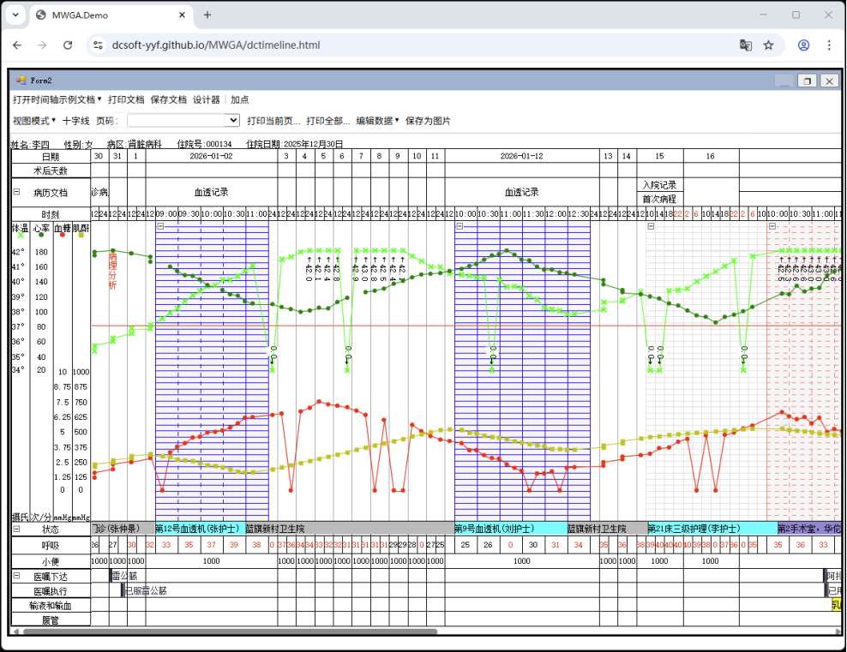Open the tab search dropdown arrow
Image resolution: width=847 pixels, height=652 pixels.
coord(15,15)
